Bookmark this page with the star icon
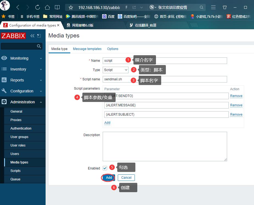254x205 pixels. point(71,7)
